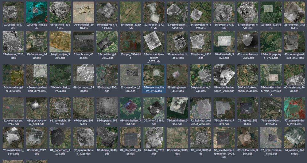Screen dimensions: 307x163
Task: Click the 16-evere_3736.dds file
Action: 224,12
